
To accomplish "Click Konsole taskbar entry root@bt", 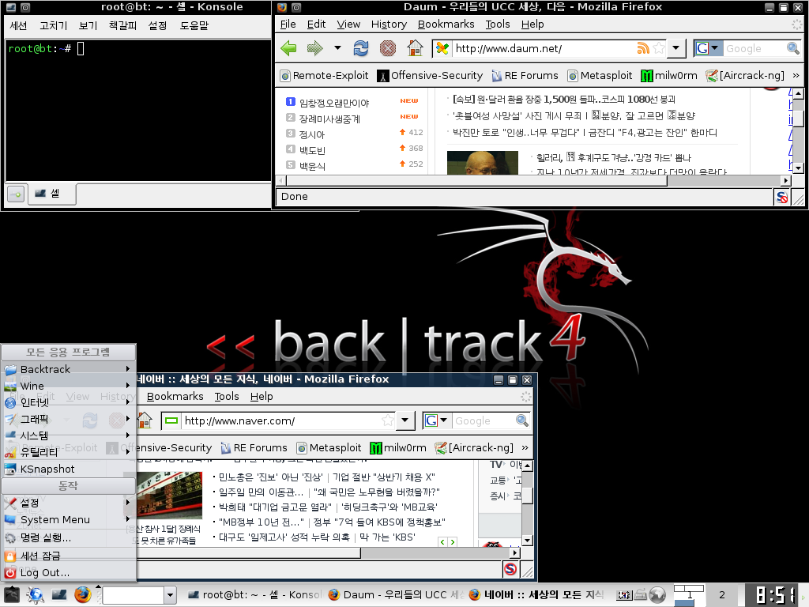I will point(254,595).
